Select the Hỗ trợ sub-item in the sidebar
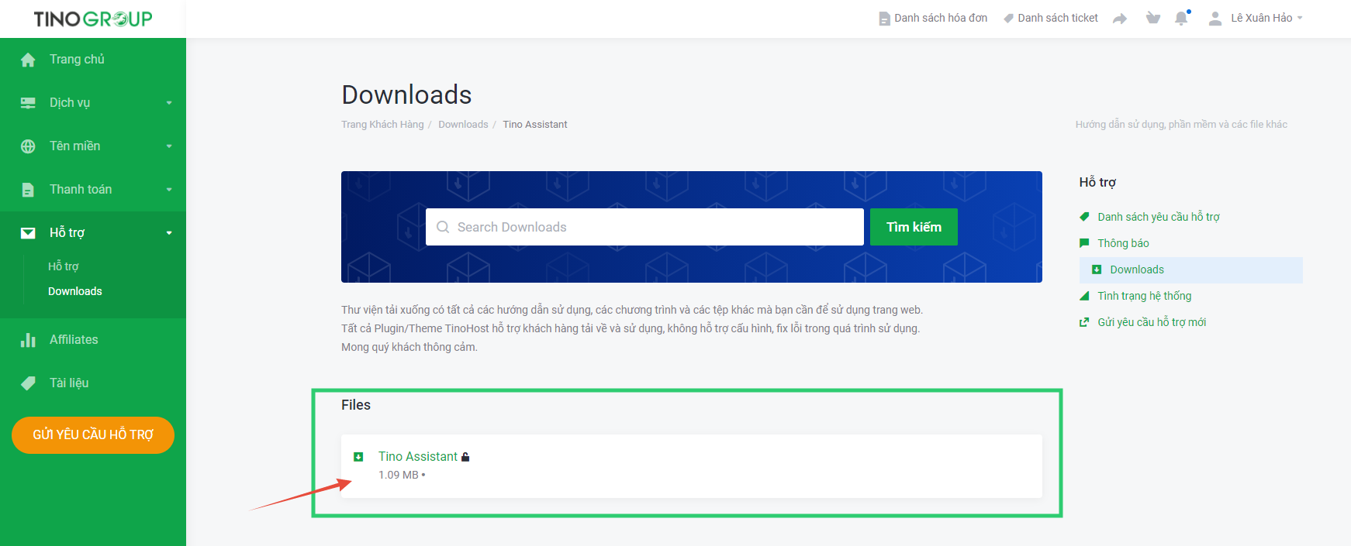 (64, 266)
